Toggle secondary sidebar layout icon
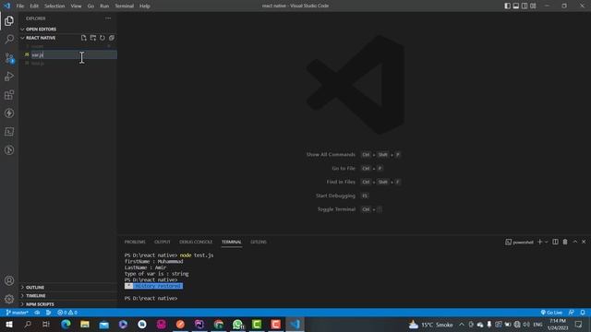 [x=525, y=6]
